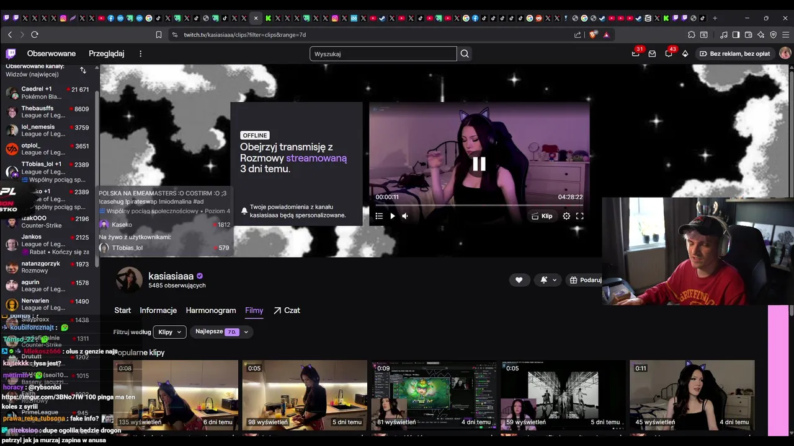The width and height of the screenshot is (794, 446).
Task: Switch to the Harmonogram tab
Action: pos(211,310)
